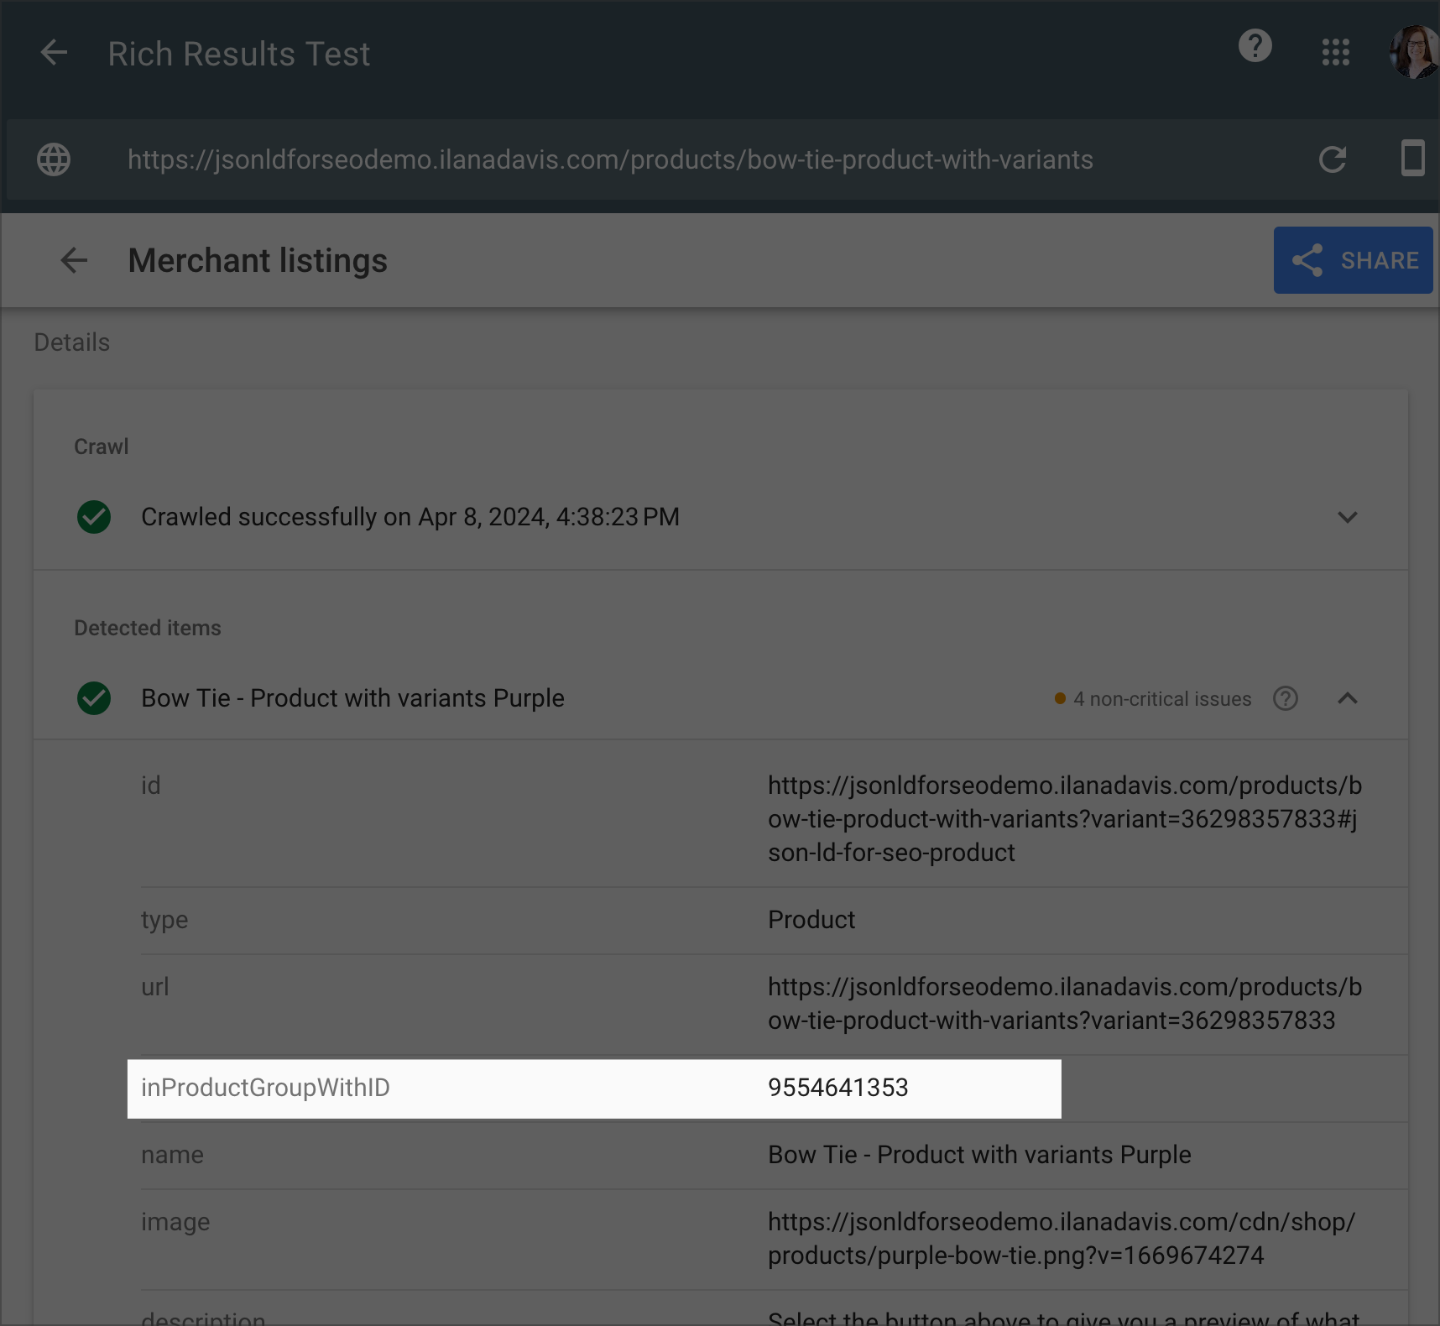Viewport: 1440px width, 1326px height.
Task: Click the tested URL input field
Action: tap(610, 159)
